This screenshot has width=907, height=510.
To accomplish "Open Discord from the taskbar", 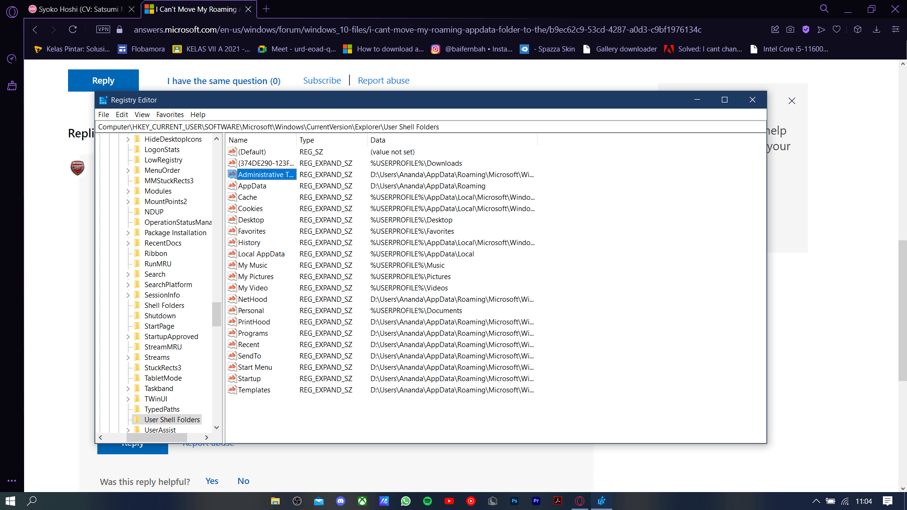I will tap(341, 501).
